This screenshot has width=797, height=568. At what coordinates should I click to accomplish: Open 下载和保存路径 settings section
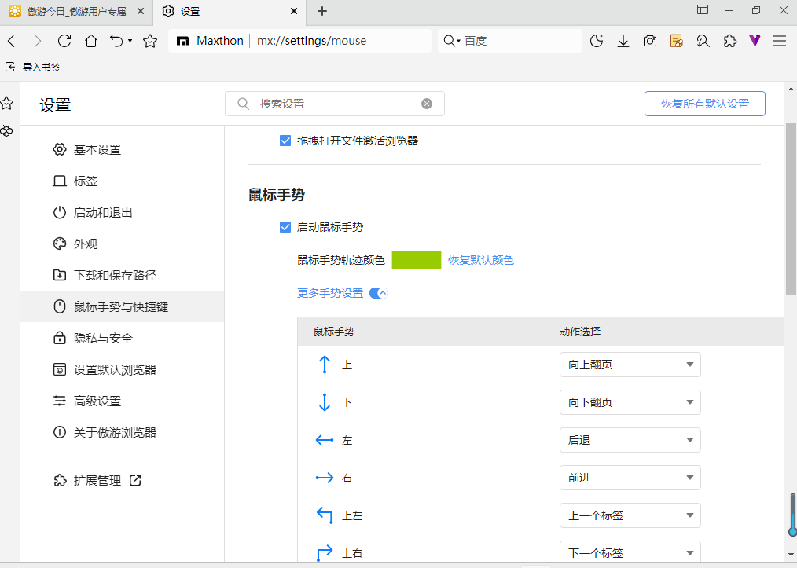(122, 276)
